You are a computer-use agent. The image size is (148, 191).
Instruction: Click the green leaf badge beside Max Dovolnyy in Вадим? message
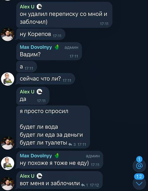coord(57,47)
